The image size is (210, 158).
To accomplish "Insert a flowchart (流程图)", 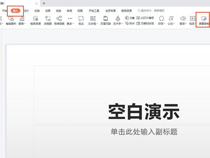I will click(48, 19).
